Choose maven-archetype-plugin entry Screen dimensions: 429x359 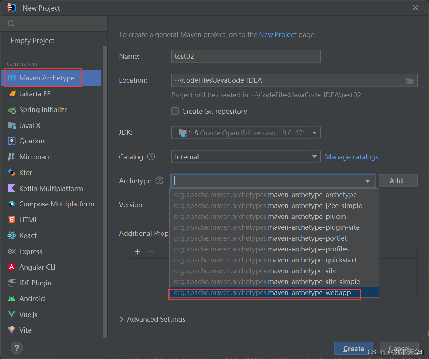274,217
